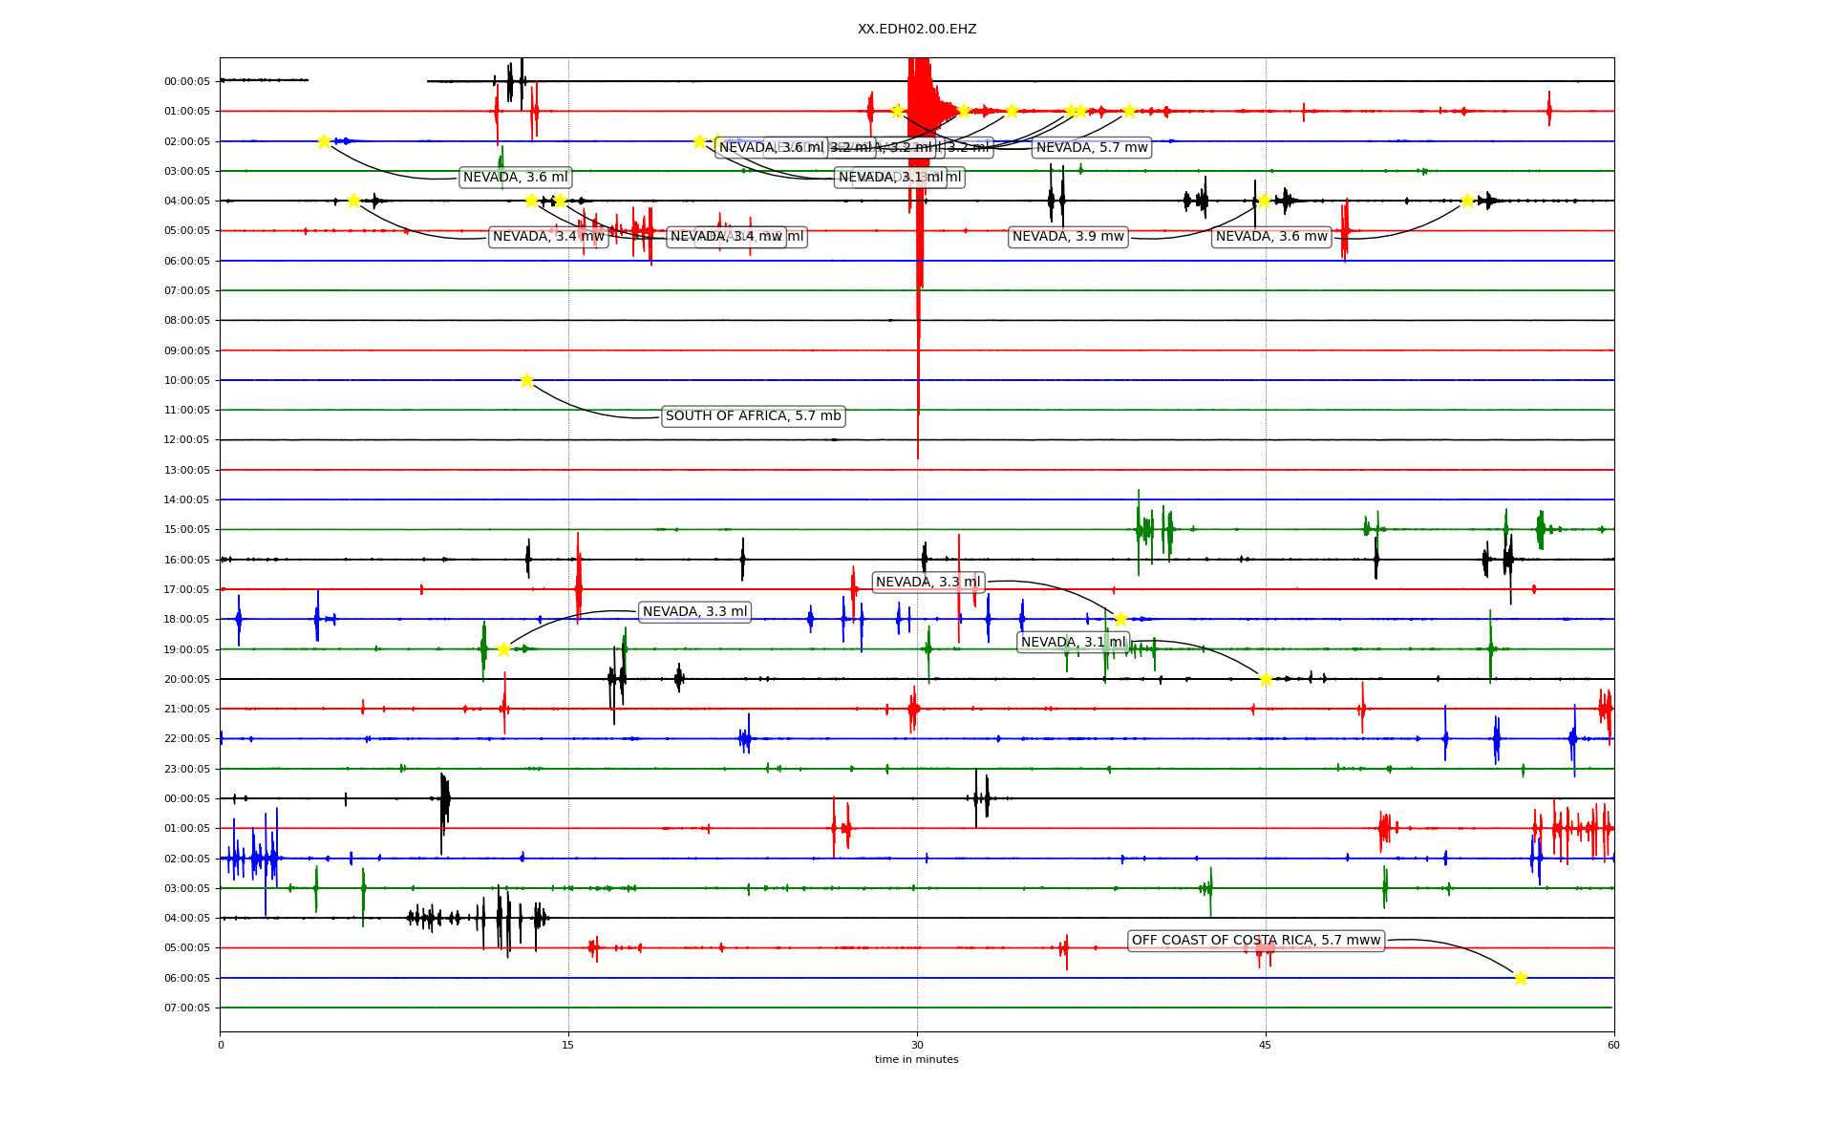Click the 'time in minutes' axis label
Viewport: 1834px width, 1146px height.
coord(917,1059)
